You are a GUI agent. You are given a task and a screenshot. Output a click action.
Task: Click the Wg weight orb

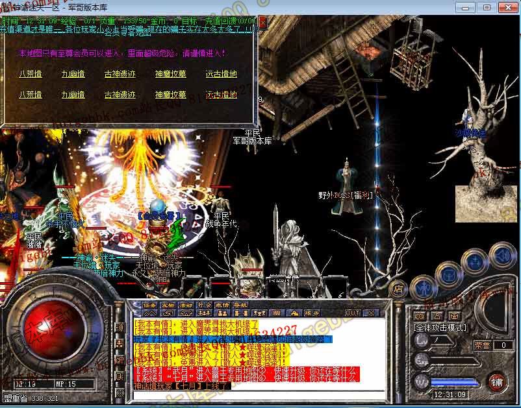[422, 382]
